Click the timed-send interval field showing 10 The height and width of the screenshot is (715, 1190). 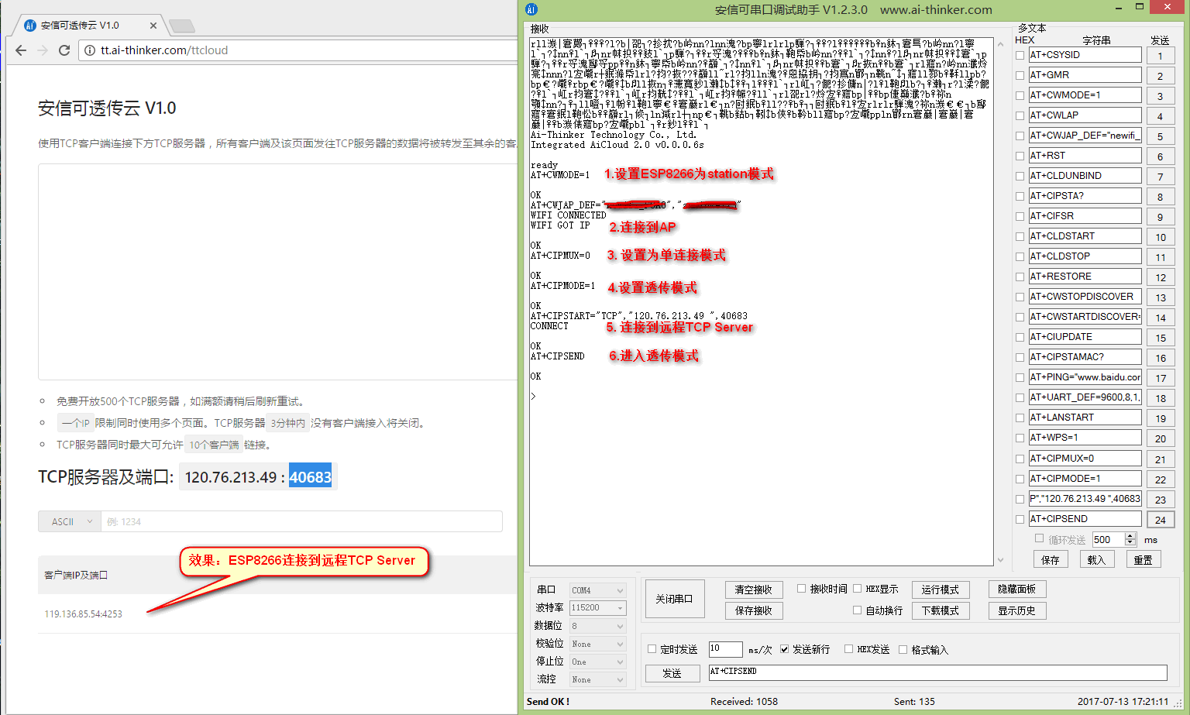[726, 649]
